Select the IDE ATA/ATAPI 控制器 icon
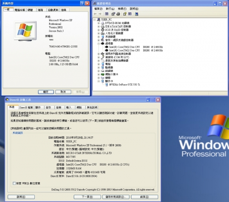This screenshot has height=202, width=229. 103,26
